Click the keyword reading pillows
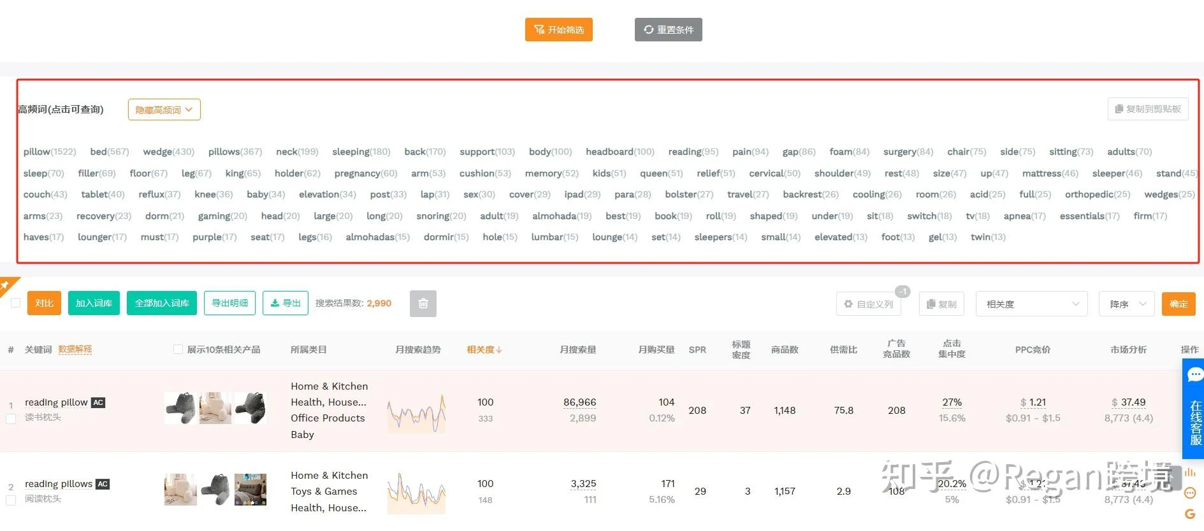 click(x=59, y=484)
